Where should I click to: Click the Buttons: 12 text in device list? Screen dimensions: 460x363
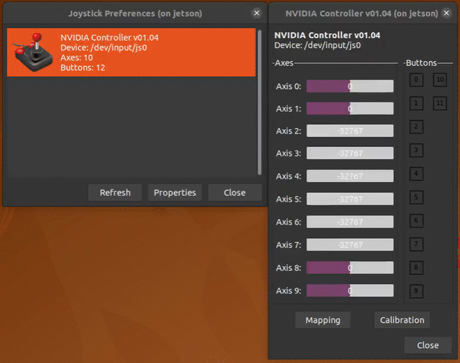coord(83,67)
